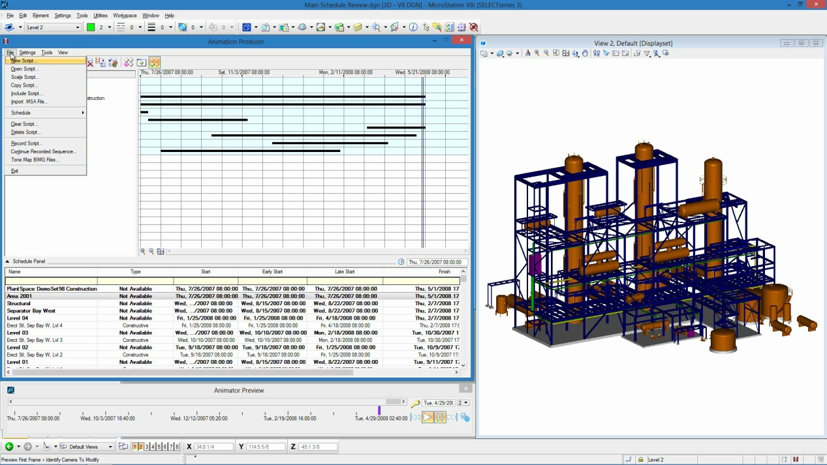This screenshot has width=827, height=465.
Task: Toggle view 1 button in view toggles
Action: [x=135, y=447]
